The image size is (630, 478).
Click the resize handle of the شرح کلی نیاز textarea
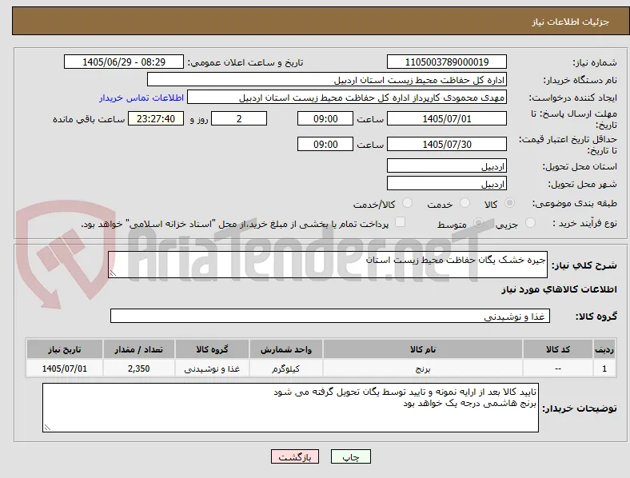click(x=113, y=273)
